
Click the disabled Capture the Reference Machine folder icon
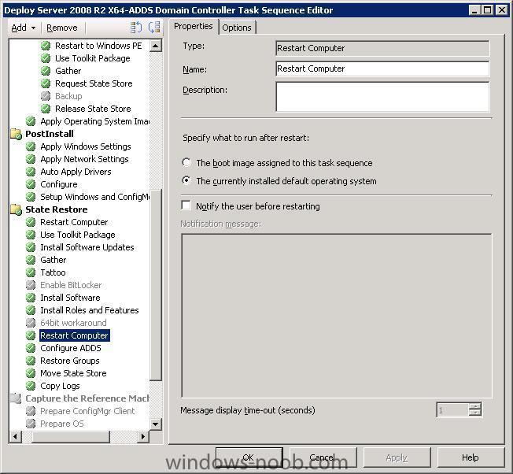(x=16, y=398)
